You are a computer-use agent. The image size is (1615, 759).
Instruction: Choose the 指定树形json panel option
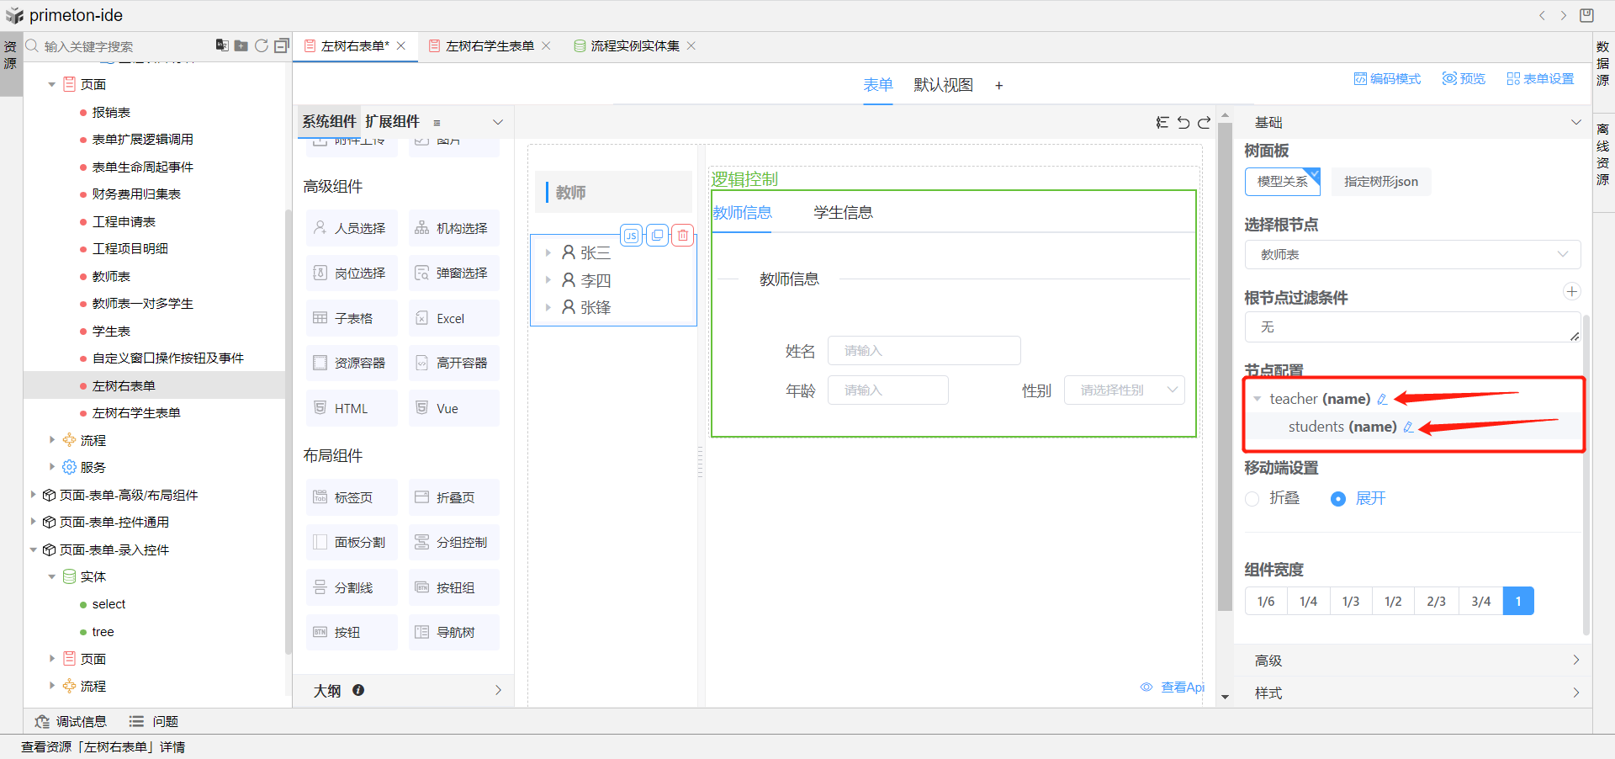coord(1380,182)
